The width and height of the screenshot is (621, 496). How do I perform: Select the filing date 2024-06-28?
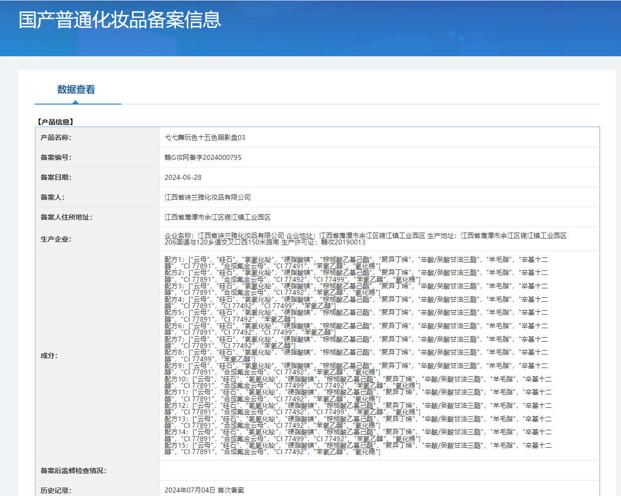183,177
